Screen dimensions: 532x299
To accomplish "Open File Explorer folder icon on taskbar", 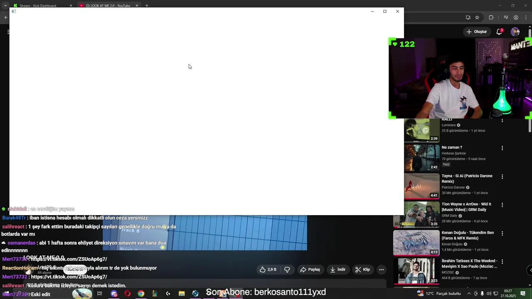I will [182, 294].
